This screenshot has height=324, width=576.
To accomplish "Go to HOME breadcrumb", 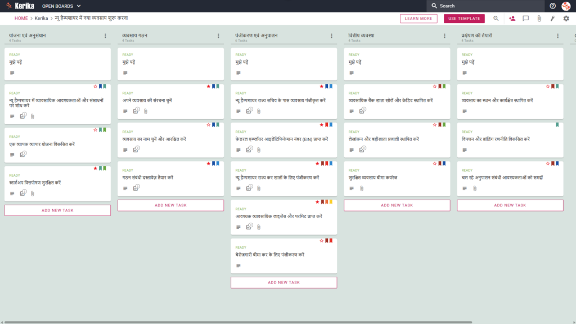I will pyautogui.click(x=21, y=19).
